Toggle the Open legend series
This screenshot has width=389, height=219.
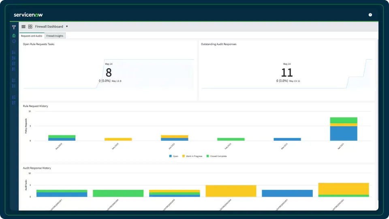174,156
